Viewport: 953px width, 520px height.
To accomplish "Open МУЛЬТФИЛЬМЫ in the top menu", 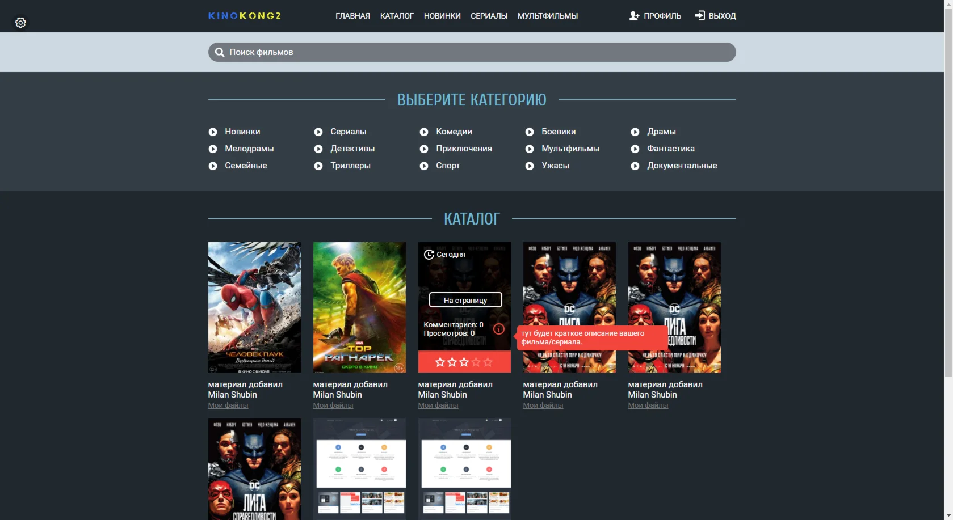I will pyautogui.click(x=548, y=16).
